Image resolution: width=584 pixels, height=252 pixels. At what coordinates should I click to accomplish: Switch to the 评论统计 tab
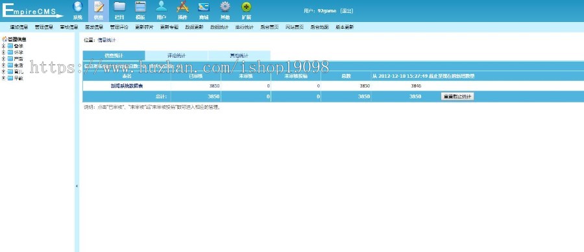point(176,55)
